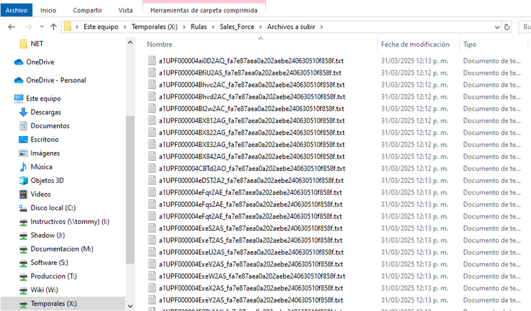This screenshot has height=311, width=531.
Task: Switch to the Inicio ribbon tab
Action: (48, 10)
